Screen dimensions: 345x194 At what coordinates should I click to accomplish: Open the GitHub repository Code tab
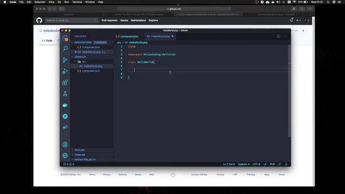coord(47,41)
